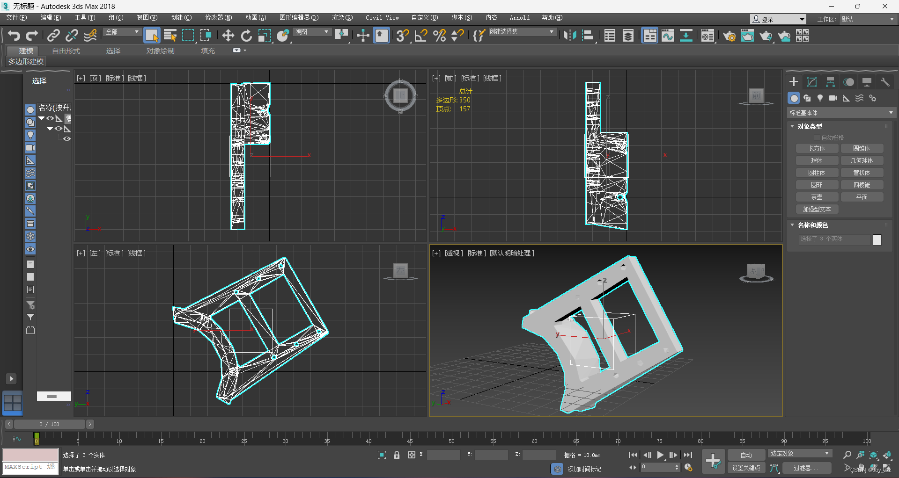
Task: Toggle Auto Key mode button 自动
Action: coord(746,455)
